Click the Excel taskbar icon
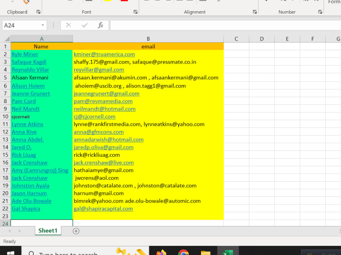The image size is (341, 255). click(x=228, y=252)
